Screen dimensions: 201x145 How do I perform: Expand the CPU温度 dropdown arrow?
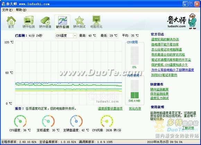(x=75, y=35)
